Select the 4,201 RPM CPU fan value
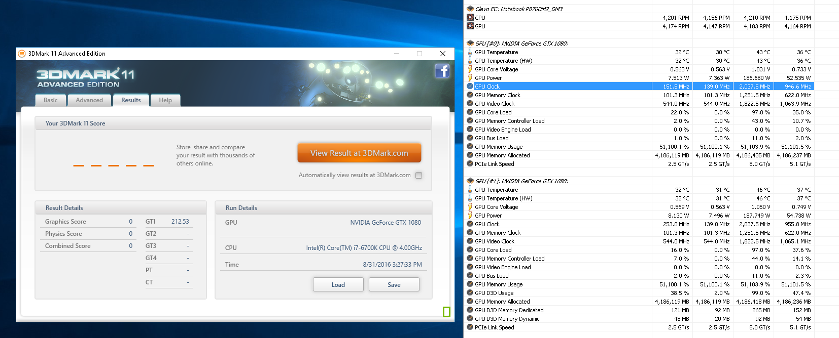This screenshot has height=338, width=839. (x=676, y=18)
